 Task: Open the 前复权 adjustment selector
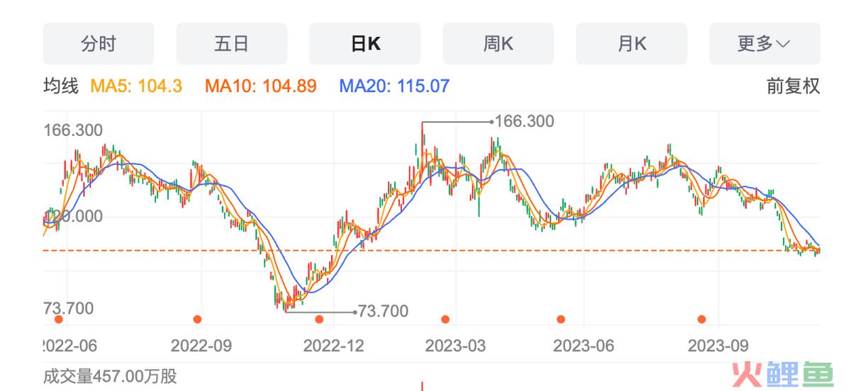tap(793, 86)
